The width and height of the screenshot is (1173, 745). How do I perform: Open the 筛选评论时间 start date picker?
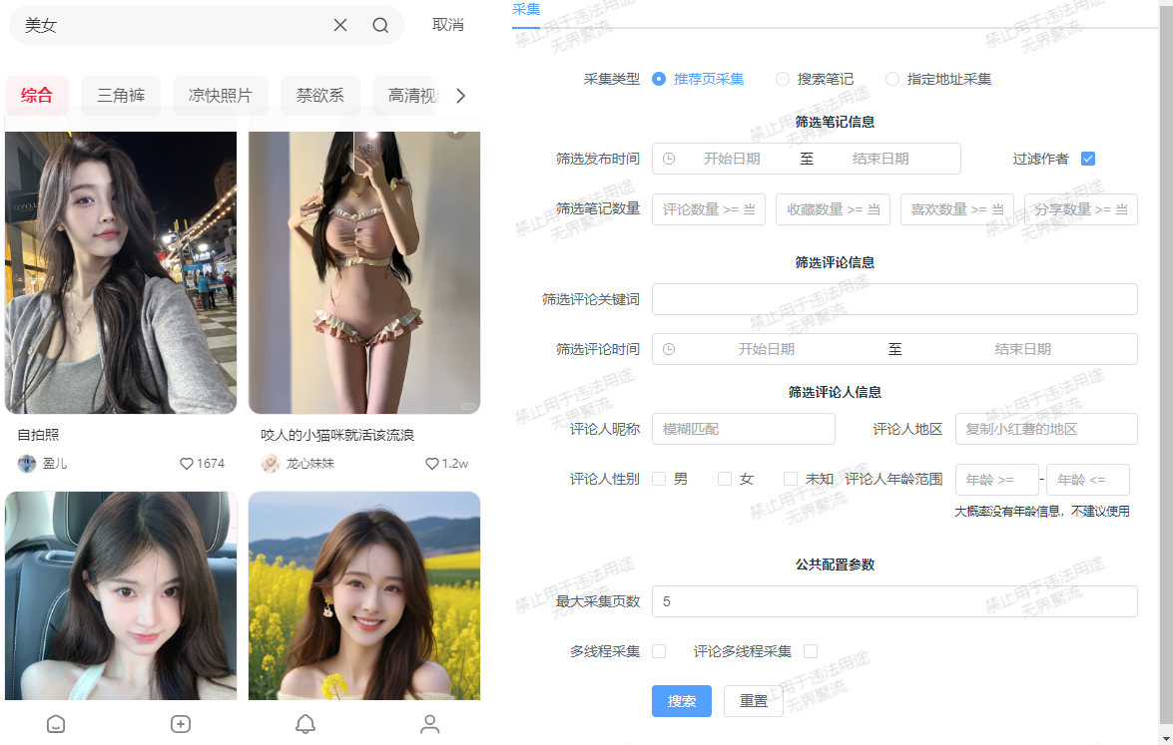(x=766, y=349)
